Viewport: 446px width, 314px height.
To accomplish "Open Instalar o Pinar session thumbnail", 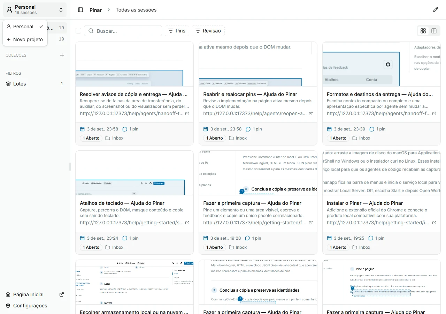I will (x=382, y=173).
